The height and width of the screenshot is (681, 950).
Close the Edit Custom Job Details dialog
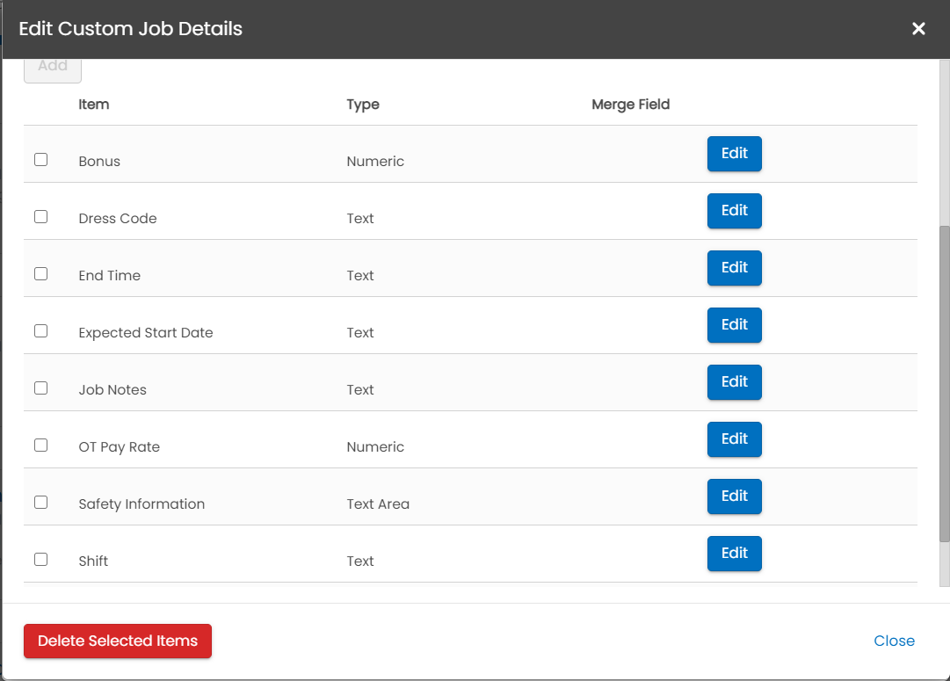[x=918, y=29]
